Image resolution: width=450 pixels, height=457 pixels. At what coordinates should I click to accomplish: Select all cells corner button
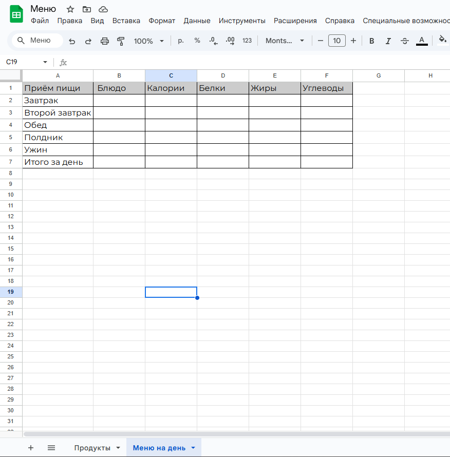11,75
